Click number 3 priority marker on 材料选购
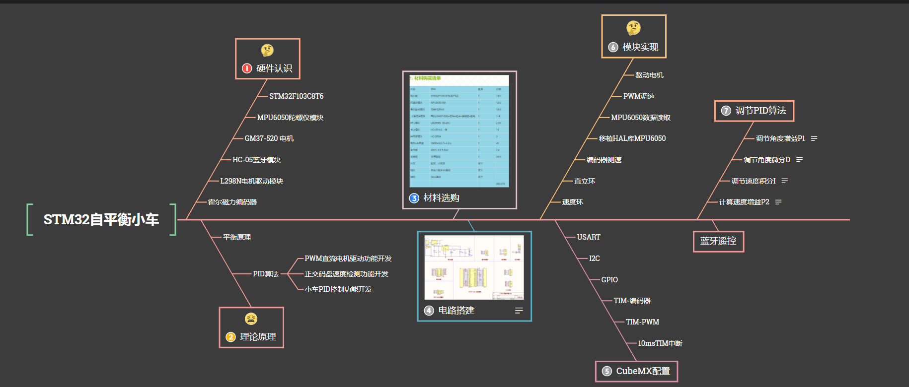 tap(414, 198)
